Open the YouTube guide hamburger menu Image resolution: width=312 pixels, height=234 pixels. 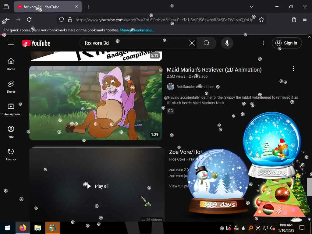[11, 43]
